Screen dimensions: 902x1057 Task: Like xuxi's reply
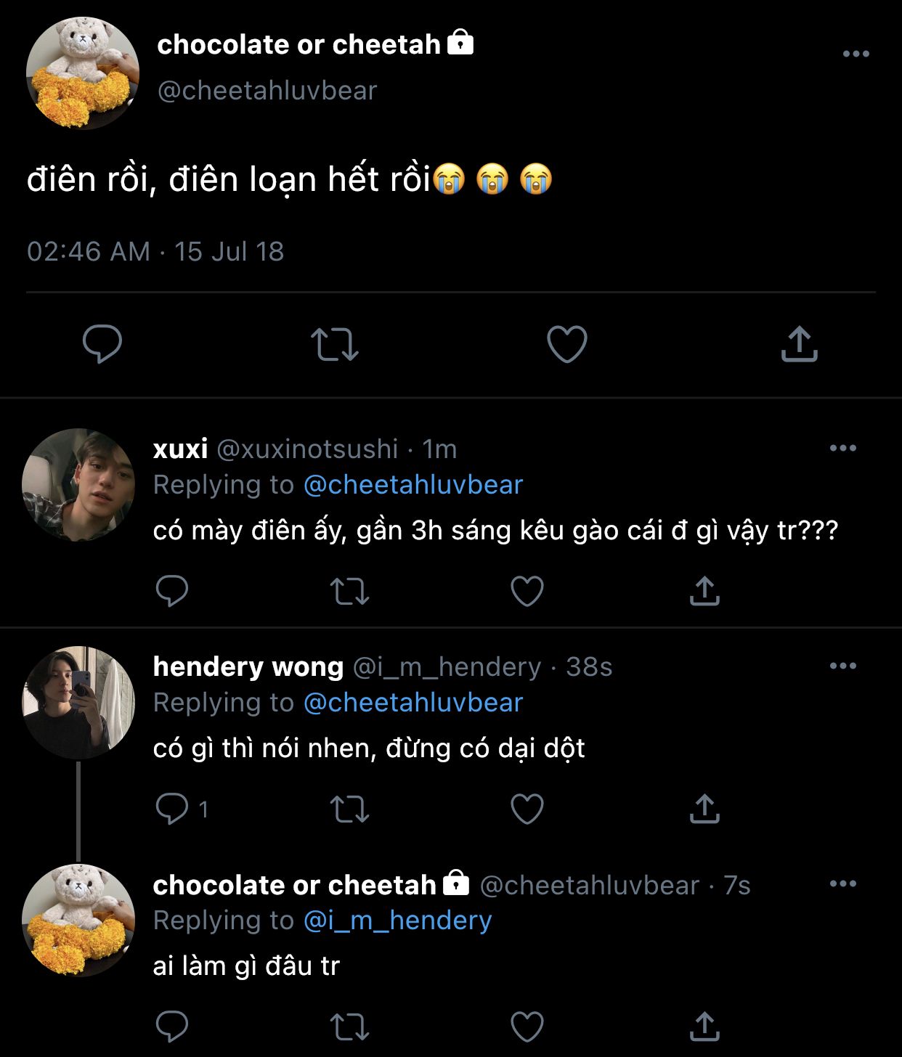tap(527, 591)
